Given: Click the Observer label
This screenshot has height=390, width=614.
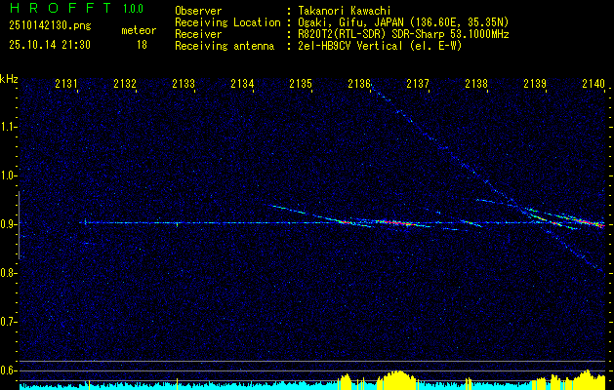Looking at the screenshot, I should [198, 11].
